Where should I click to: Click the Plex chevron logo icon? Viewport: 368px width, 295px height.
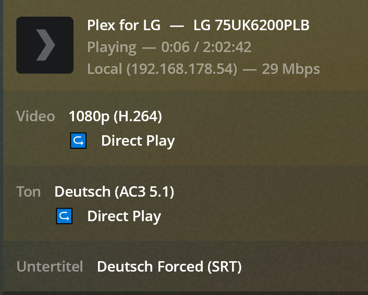pyautogui.click(x=45, y=45)
